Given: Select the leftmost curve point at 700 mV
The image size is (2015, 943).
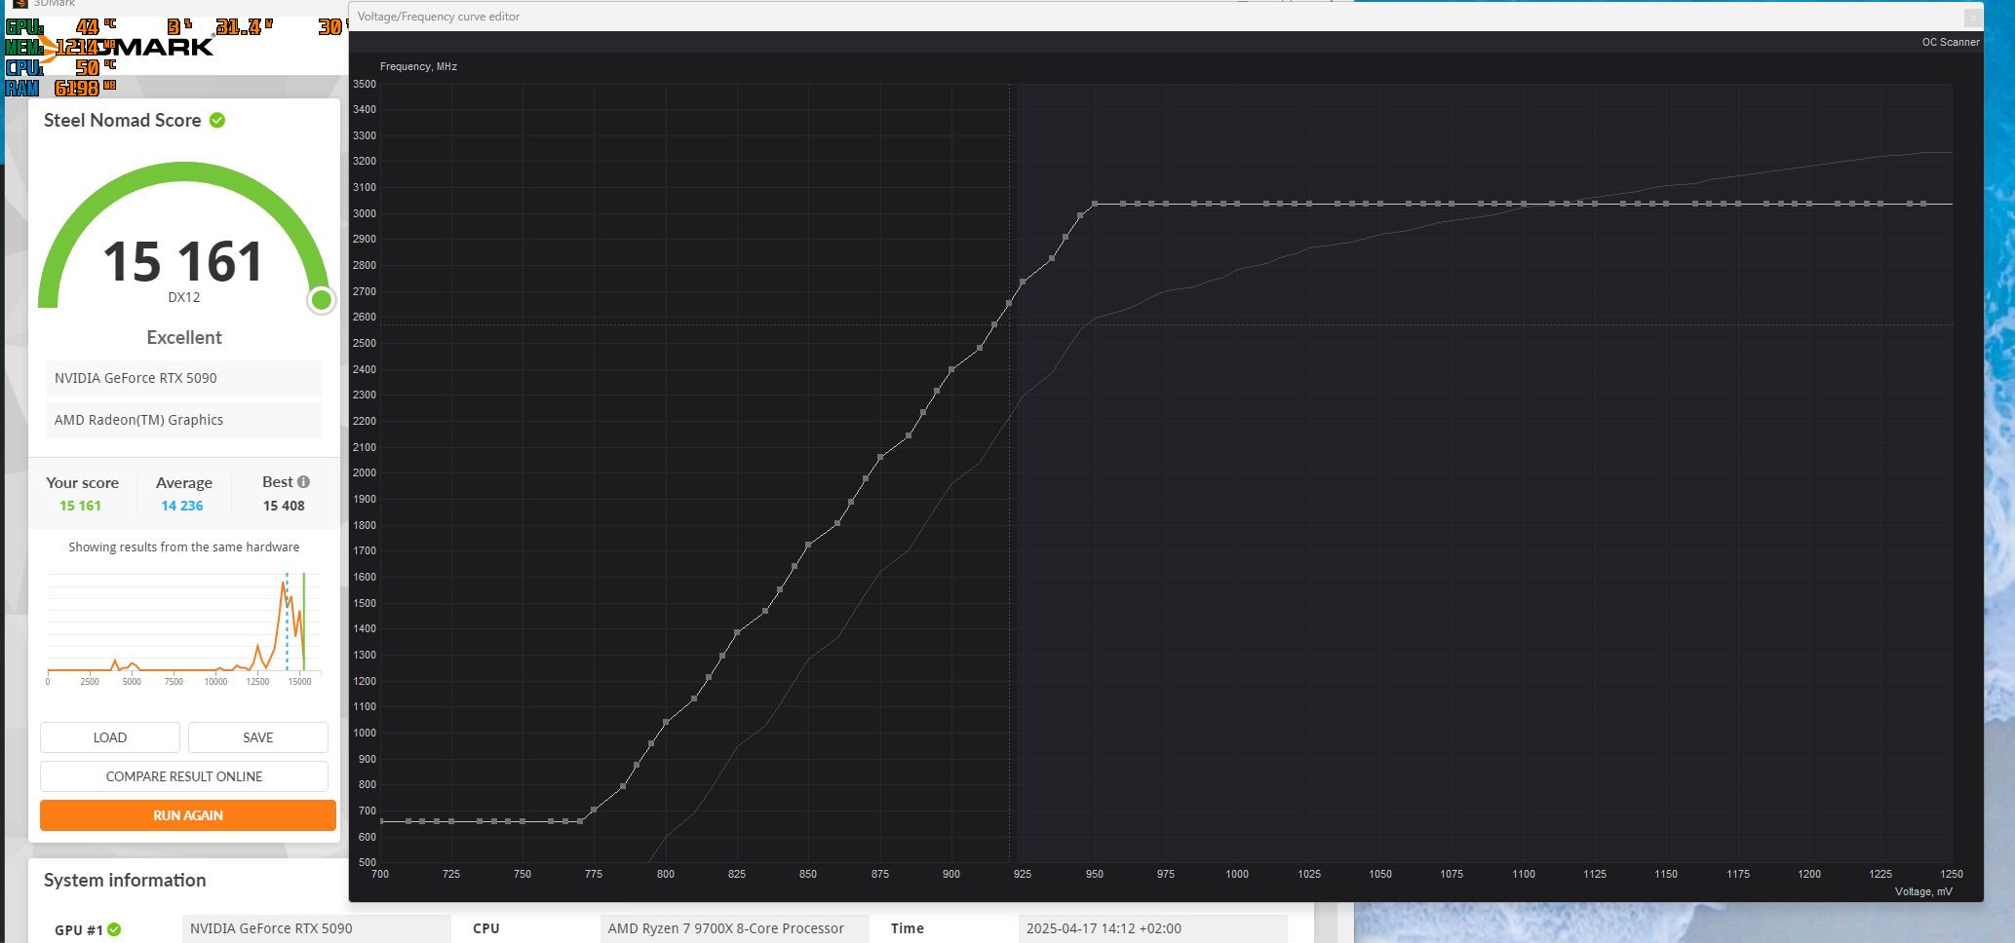Looking at the screenshot, I should point(381,821).
